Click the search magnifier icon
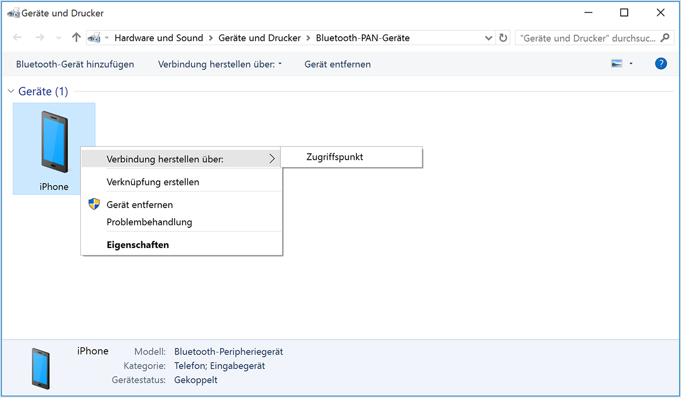The width and height of the screenshot is (681, 398). [x=665, y=38]
